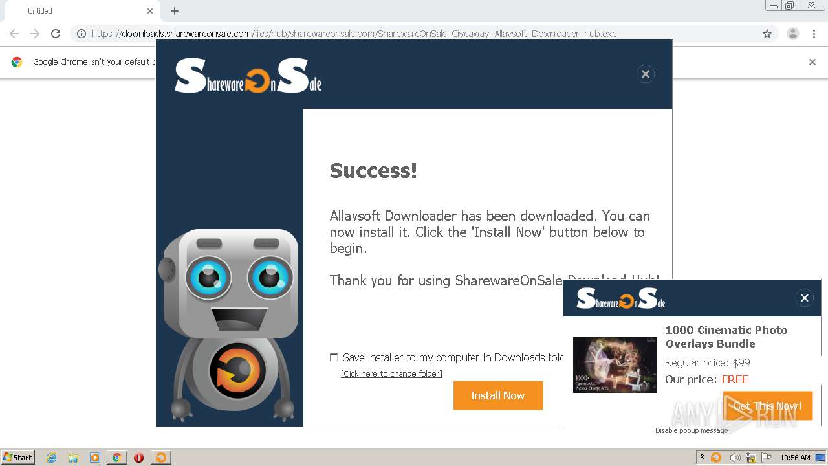828x466 pixels.
Task: Open the Cinematic Photo Overlays thumbnail
Action: coord(615,364)
